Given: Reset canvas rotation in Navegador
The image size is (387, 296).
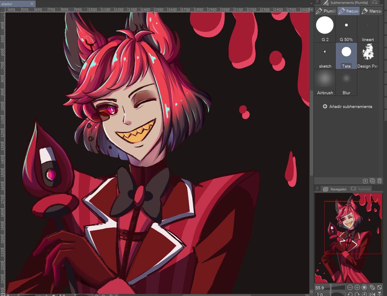Looking at the screenshot, I should tap(365, 294).
